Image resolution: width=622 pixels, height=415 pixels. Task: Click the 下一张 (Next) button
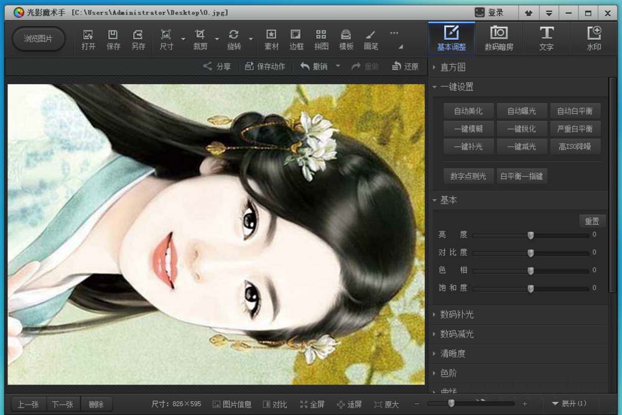(x=63, y=404)
